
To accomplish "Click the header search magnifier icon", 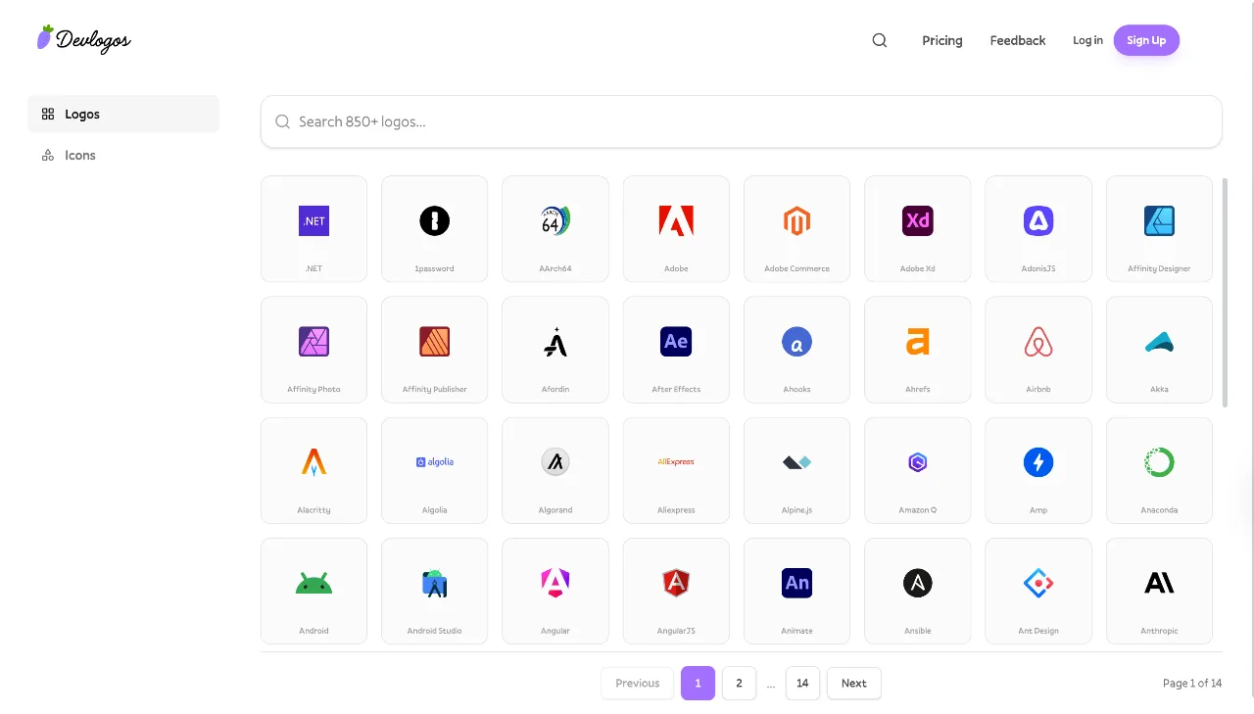I will (880, 40).
